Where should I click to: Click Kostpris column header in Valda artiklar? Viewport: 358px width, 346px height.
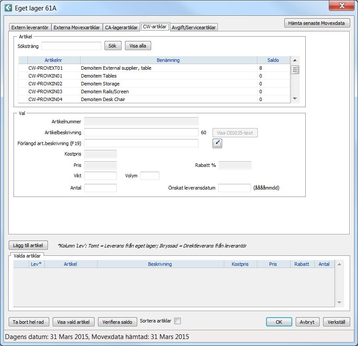[240, 264]
